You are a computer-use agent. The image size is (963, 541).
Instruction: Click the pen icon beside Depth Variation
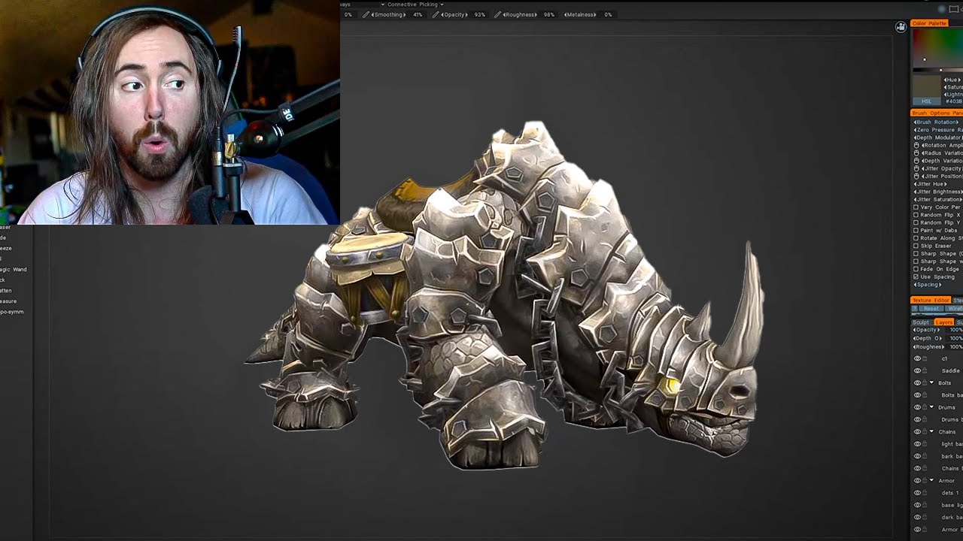pos(916,161)
